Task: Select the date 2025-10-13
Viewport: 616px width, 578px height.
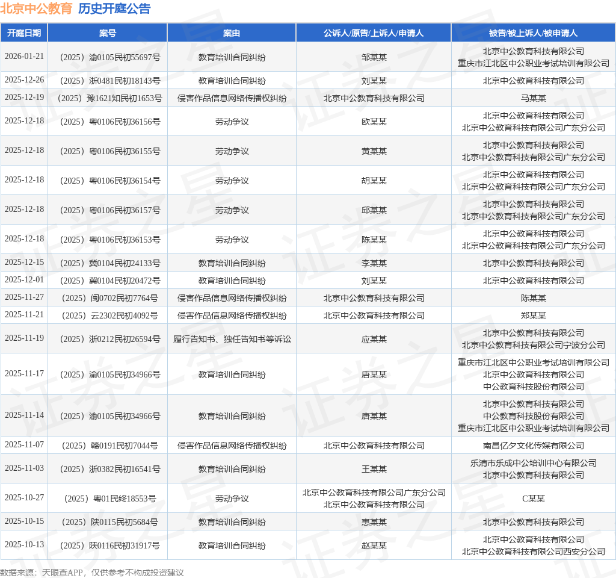Action: pyautogui.click(x=24, y=544)
